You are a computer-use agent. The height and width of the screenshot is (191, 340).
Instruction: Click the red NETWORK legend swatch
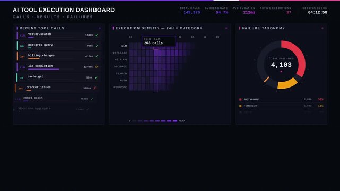point(240,100)
